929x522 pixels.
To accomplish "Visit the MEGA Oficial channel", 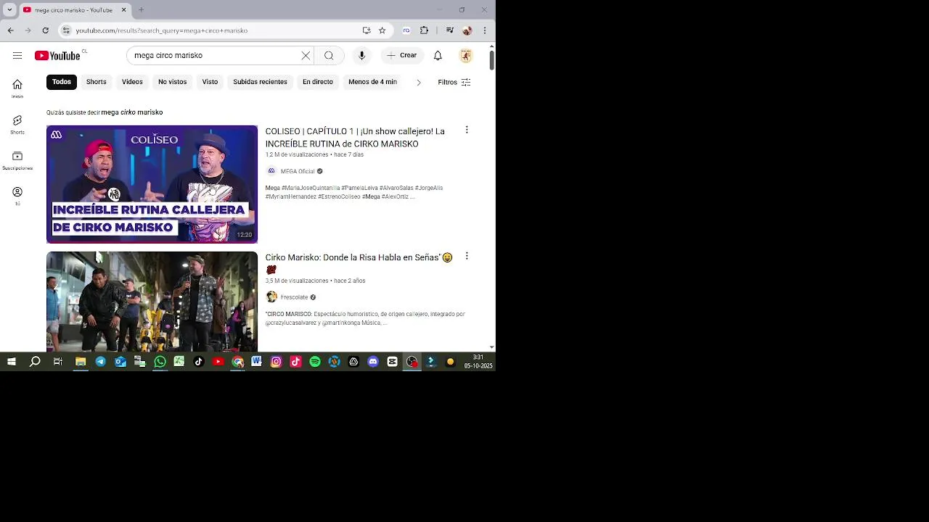I will [298, 171].
